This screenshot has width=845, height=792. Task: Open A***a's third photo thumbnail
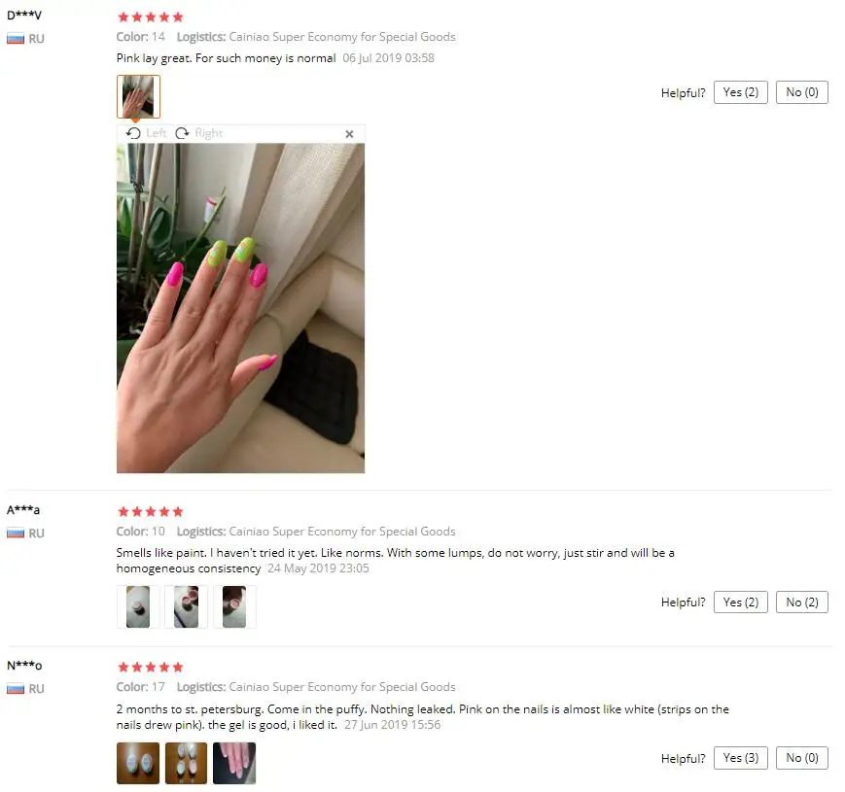(x=234, y=606)
